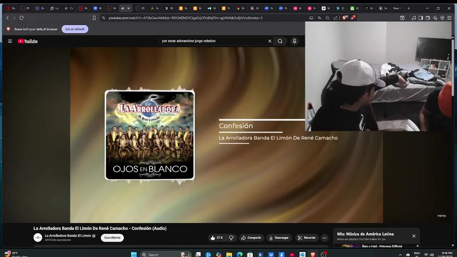Open the tab search icon in the toolbar
The width and height of the screenshot is (457, 257).
(402, 18)
